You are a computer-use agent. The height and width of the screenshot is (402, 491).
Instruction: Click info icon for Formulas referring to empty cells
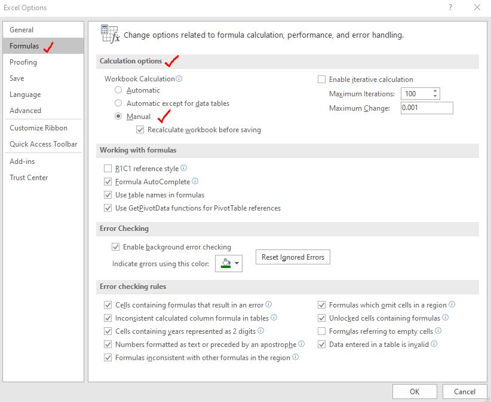pos(438,330)
